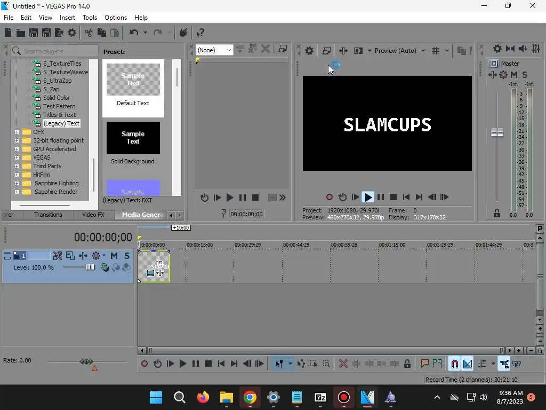The image size is (546, 410).
Task: Switch to the Transitions tab
Action: point(48,215)
